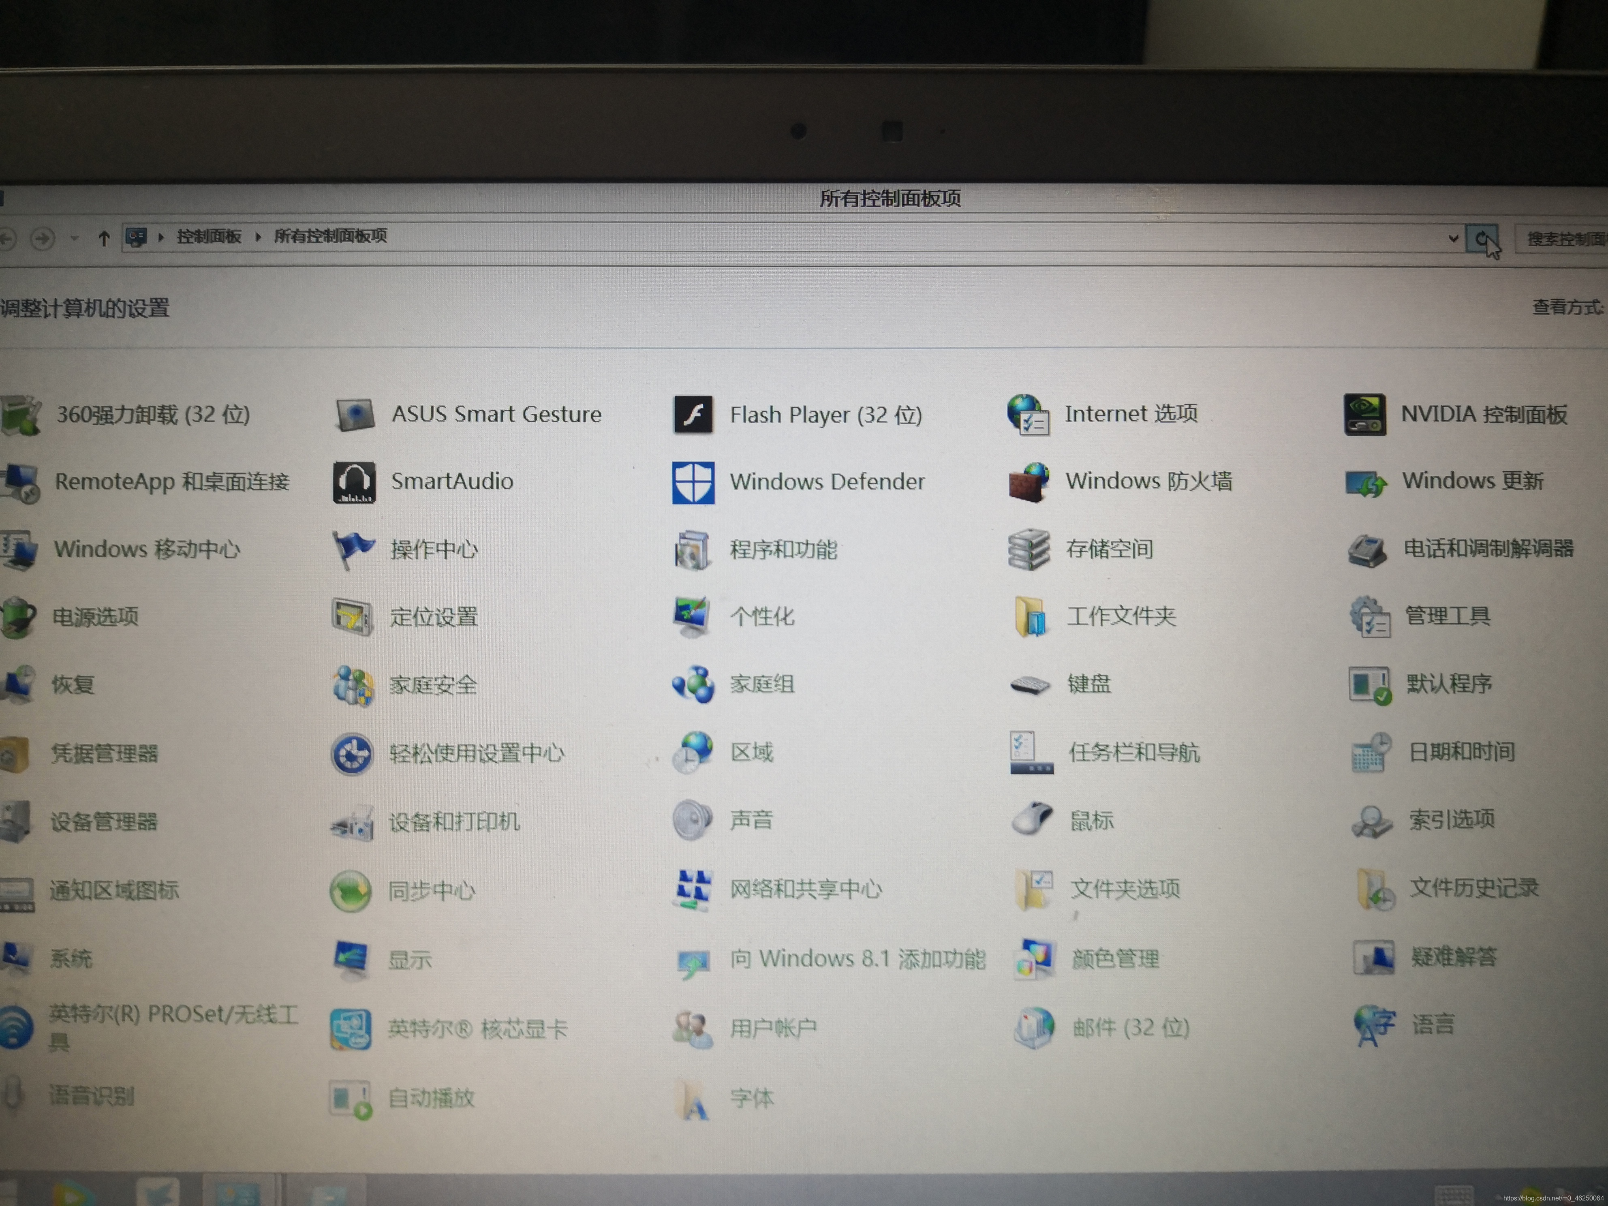Viewport: 1608px width, 1206px height.
Task: Open 系统 link
Action: pos(71,959)
